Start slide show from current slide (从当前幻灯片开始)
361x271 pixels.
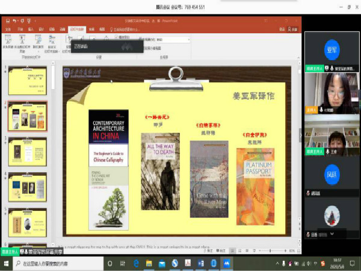coord(22,43)
